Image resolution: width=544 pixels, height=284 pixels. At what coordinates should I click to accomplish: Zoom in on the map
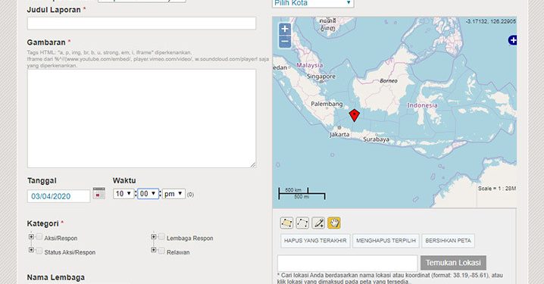(285, 29)
